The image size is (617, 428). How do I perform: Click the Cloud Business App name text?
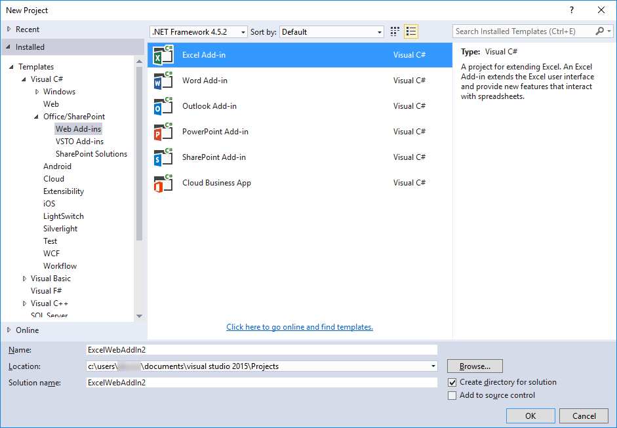216,183
